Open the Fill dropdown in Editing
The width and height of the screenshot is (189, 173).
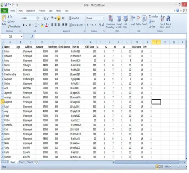click(152, 22)
